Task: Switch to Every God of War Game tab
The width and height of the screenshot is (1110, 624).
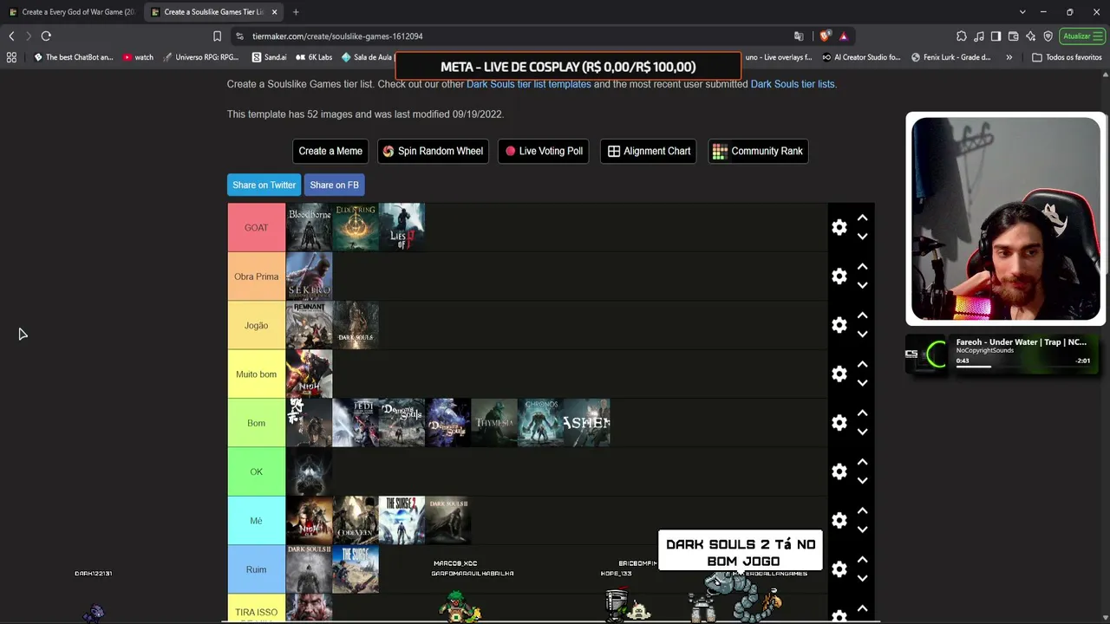Action: tap(71, 12)
